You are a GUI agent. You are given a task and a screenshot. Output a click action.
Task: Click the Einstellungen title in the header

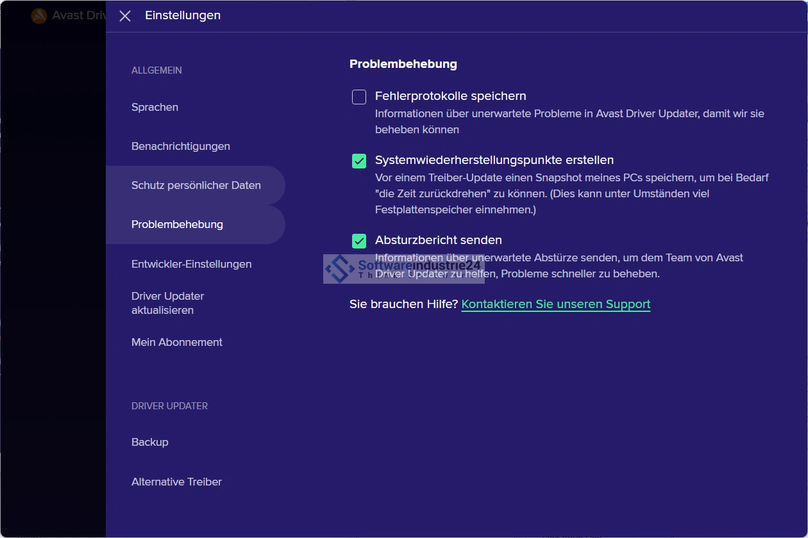click(183, 15)
